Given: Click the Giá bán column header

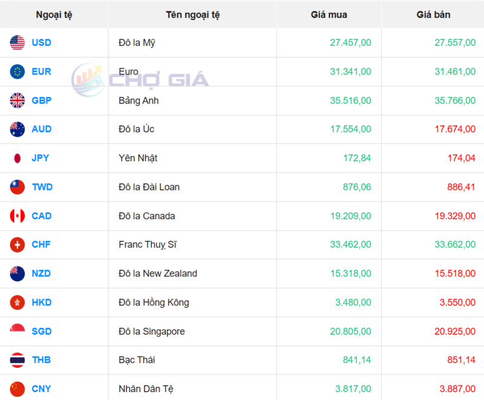Looking at the screenshot, I should tap(433, 15).
